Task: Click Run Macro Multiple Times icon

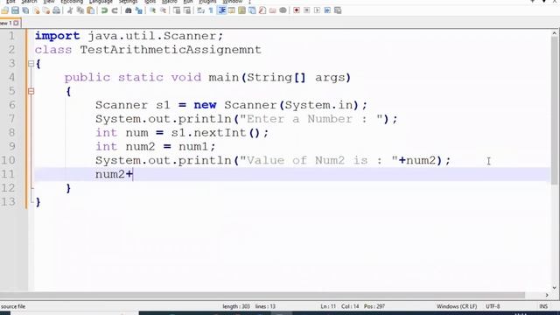Action: [327, 10]
